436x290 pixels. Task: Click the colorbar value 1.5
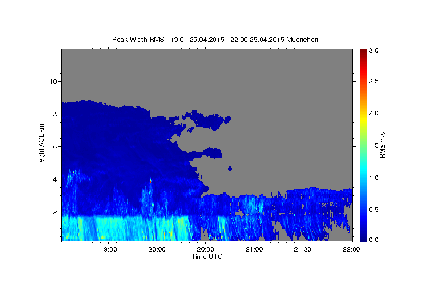click(x=374, y=145)
